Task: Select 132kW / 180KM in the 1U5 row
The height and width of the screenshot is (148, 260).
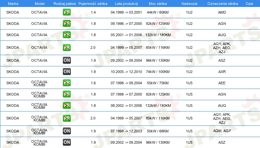Action: pos(158,106)
